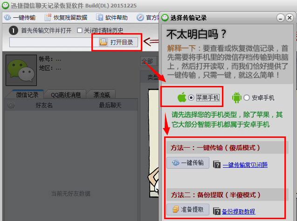Click the 准备提取 button
297x221 pixels.
pos(188,209)
